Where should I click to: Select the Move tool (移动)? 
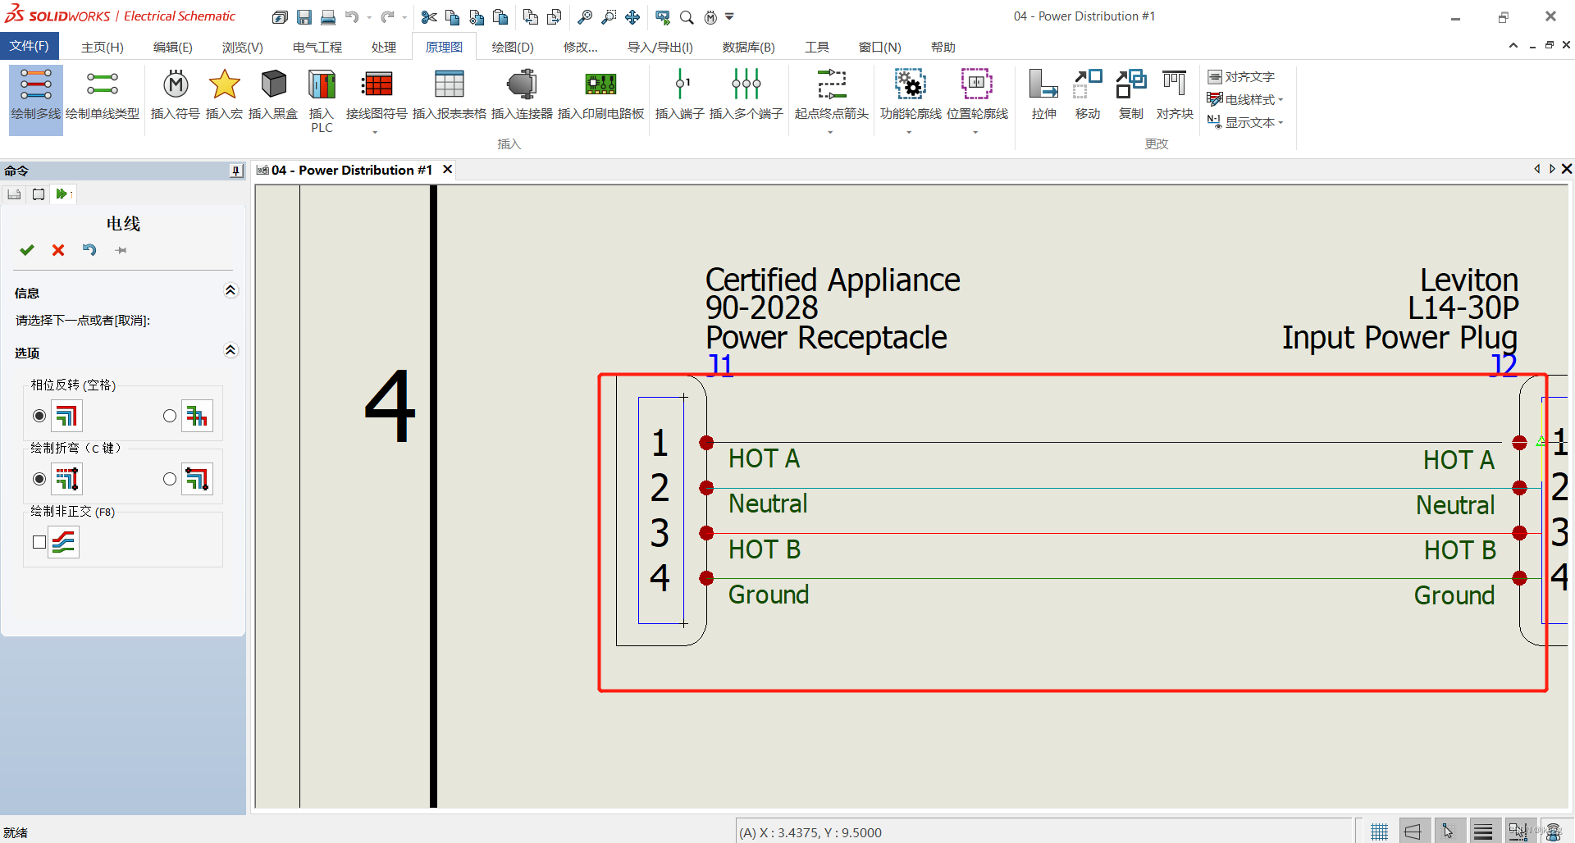(x=1088, y=95)
